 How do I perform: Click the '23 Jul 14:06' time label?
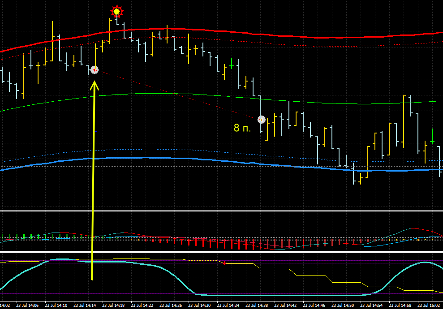(27, 305)
